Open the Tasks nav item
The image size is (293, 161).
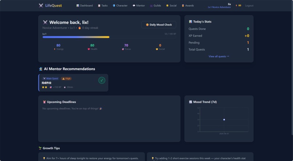point(103,5)
